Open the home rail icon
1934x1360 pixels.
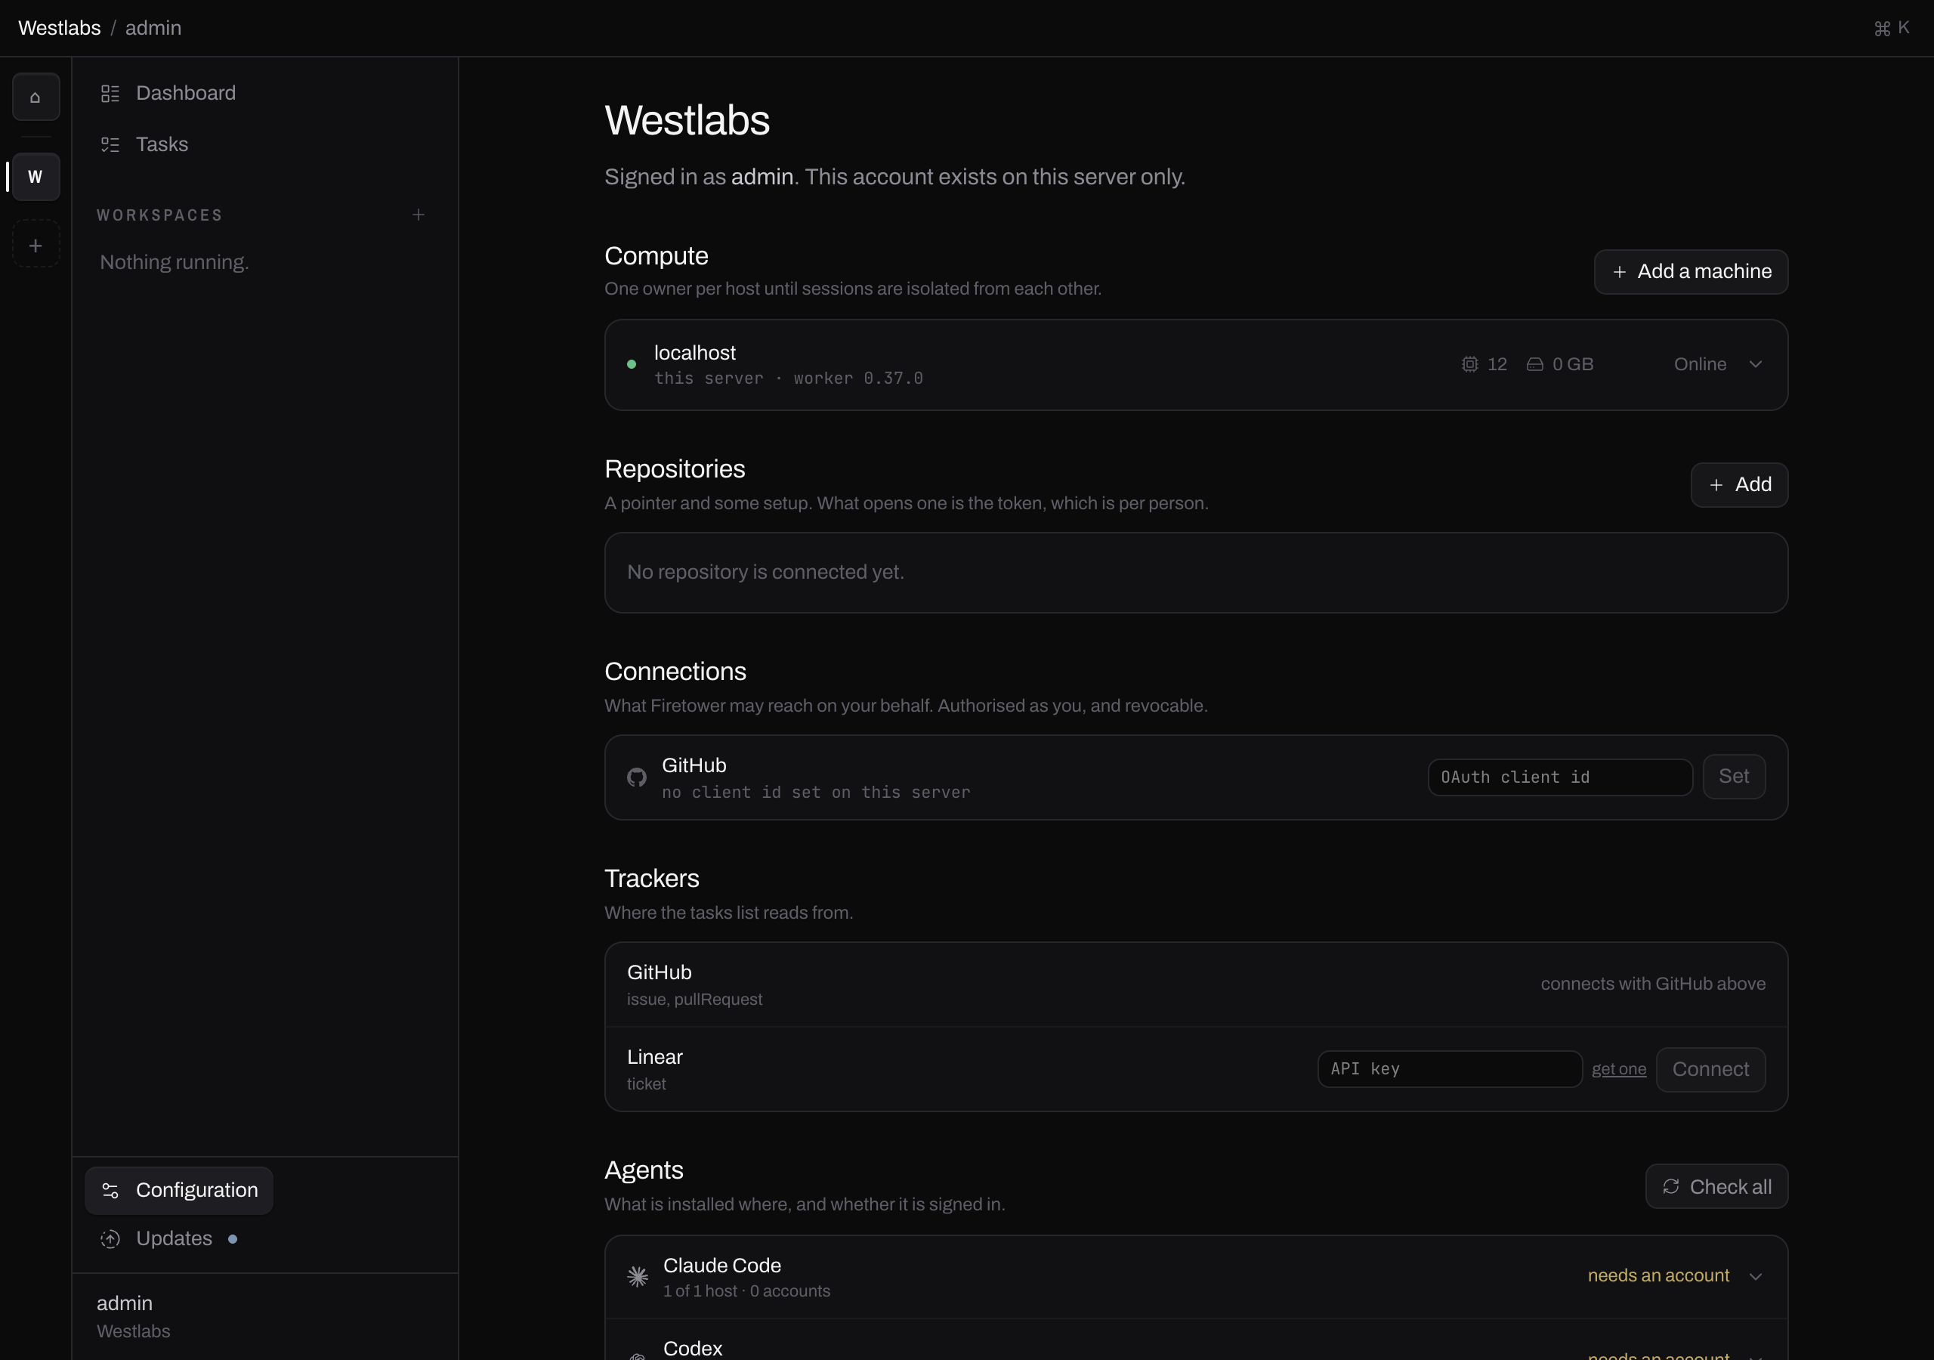click(x=36, y=97)
